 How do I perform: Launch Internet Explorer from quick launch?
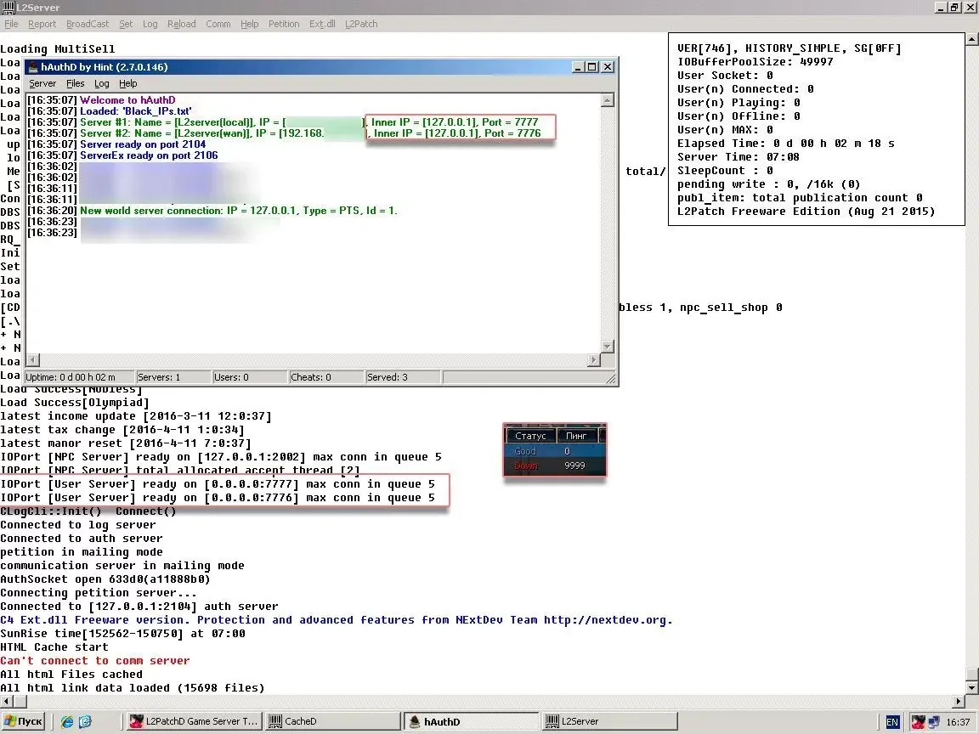[67, 721]
